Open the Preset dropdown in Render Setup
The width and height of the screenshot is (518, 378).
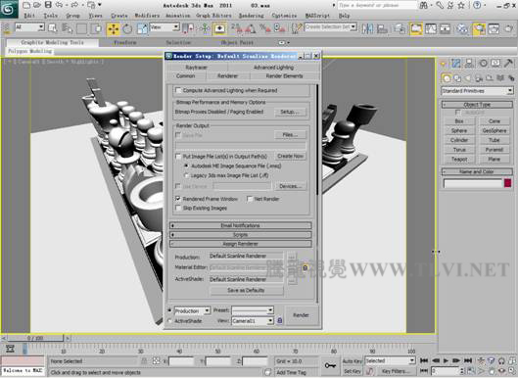click(253, 310)
